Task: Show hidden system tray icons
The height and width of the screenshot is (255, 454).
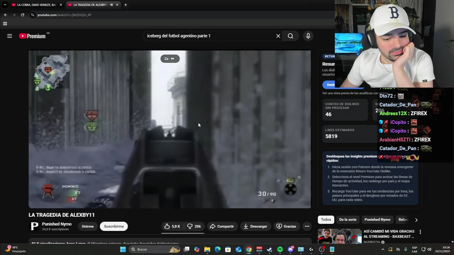Action: click(x=382, y=249)
